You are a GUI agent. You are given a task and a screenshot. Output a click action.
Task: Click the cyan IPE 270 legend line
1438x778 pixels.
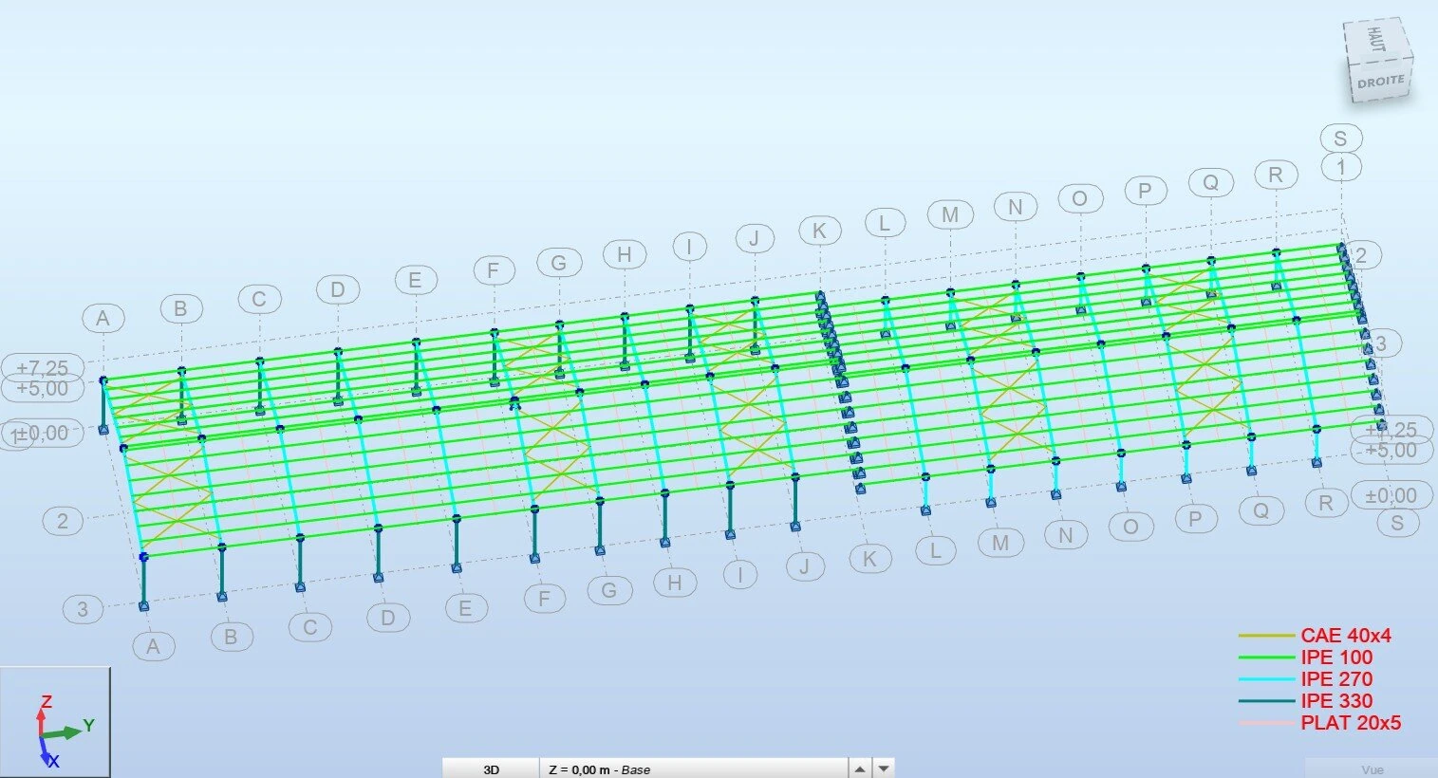[1266, 679]
